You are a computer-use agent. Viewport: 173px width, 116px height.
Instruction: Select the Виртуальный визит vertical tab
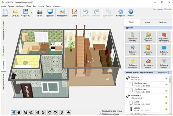[x=3, y=82]
